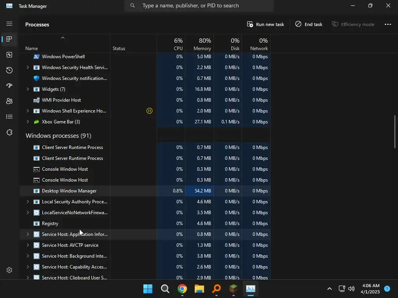The image size is (398, 298).
Task: Expand Windows Shell Experience Host
Action: tap(28, 111)
